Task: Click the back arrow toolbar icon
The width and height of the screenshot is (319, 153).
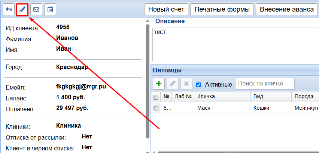Action: pos(9,9)
